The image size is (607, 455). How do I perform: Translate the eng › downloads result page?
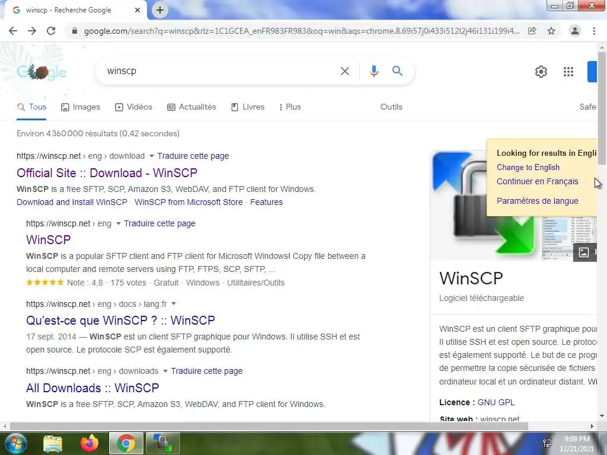[x=207, y=371]
